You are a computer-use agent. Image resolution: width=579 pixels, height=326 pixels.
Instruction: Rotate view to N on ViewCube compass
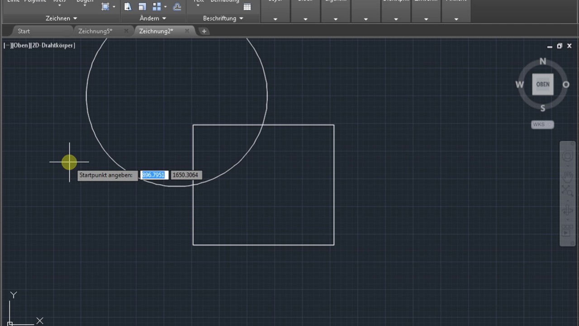tap(543, 62)
